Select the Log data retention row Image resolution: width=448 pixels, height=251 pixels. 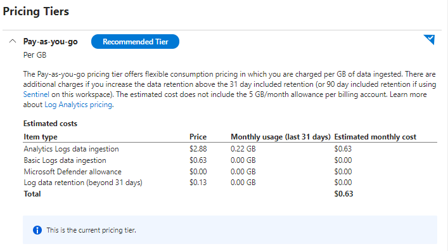coord(230,183)
